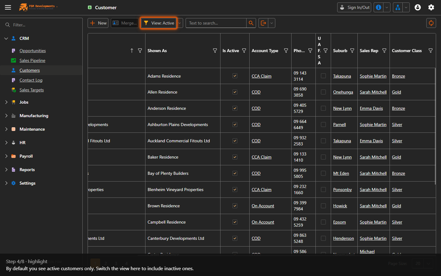This screenshot has height=276, width=441.
Task: Select the Reports menu section
Action: click(x=27, y=170)
